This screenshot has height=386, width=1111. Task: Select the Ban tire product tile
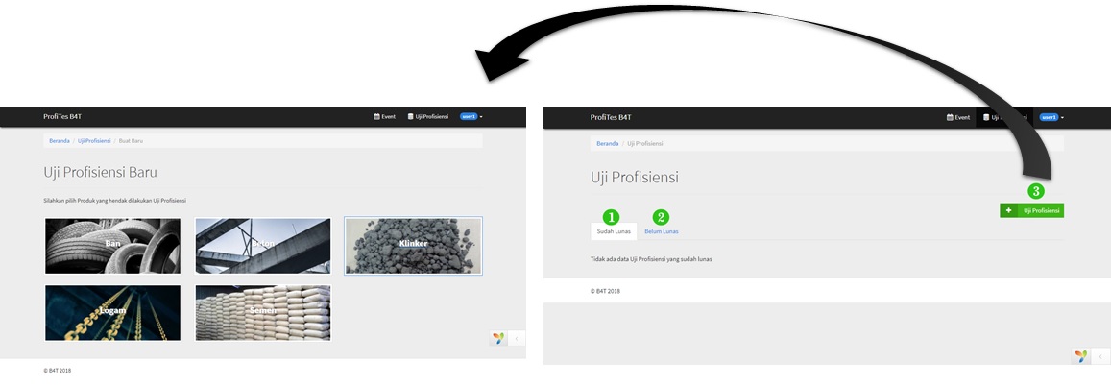(x=112, y=246)
